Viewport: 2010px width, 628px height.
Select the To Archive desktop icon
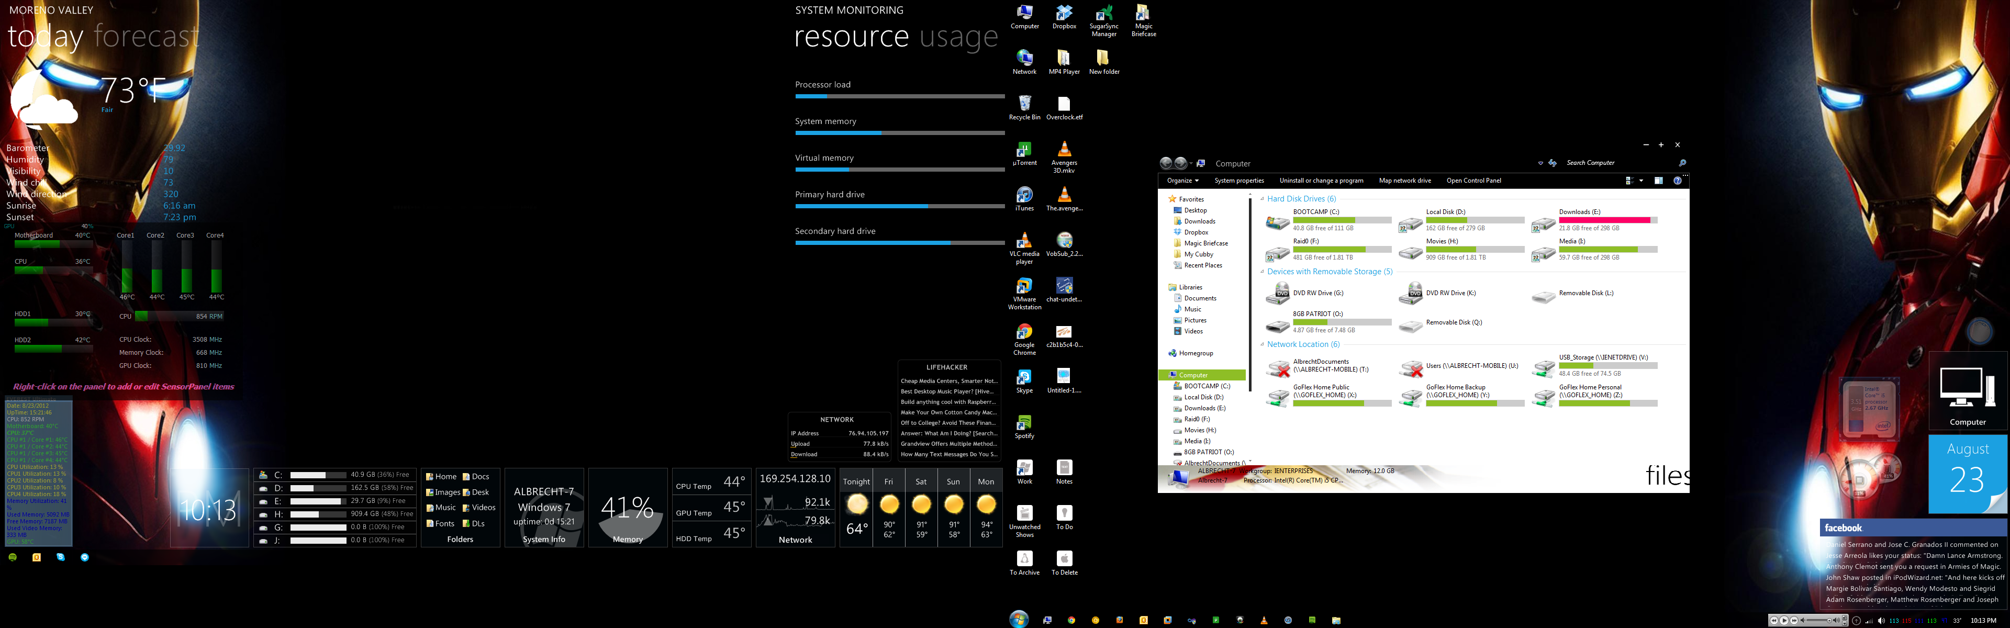coord(1024,563)
